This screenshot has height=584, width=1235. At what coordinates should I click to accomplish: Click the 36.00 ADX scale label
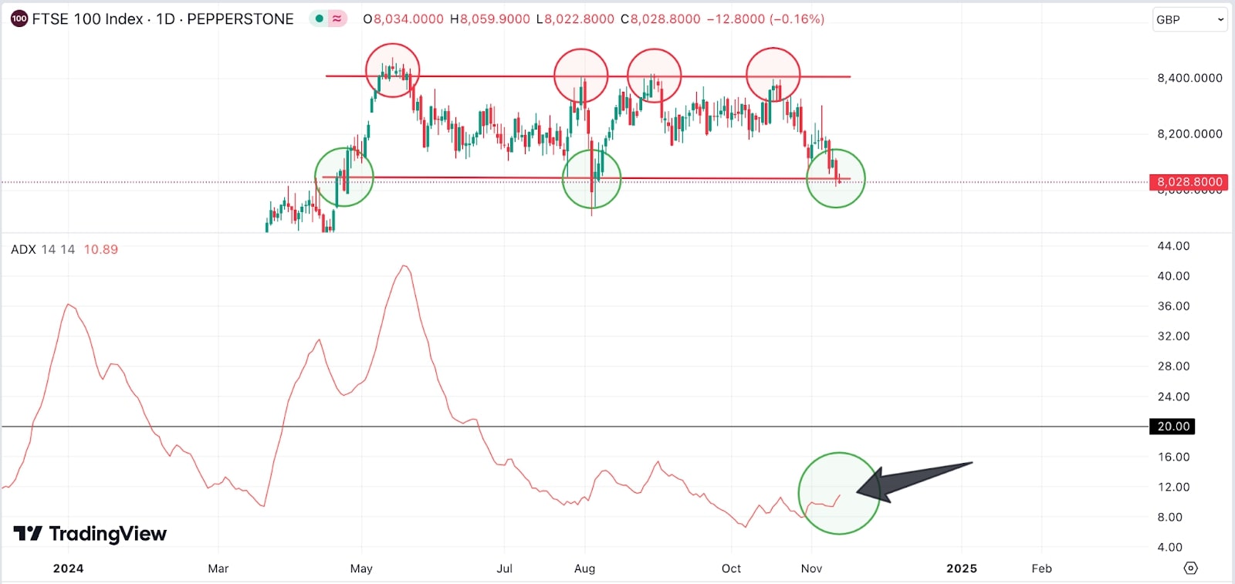(x=1173, y=306)
